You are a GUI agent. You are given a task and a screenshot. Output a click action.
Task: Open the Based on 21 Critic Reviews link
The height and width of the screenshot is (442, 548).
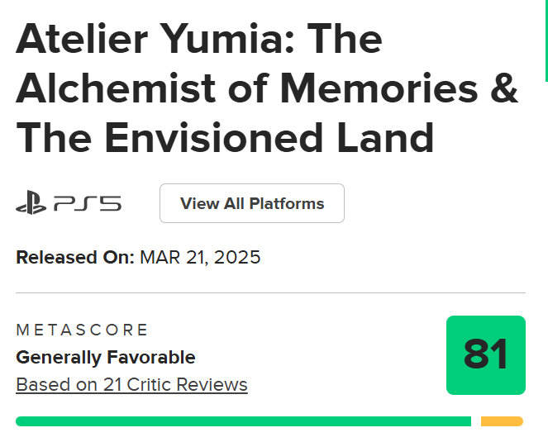131,385
